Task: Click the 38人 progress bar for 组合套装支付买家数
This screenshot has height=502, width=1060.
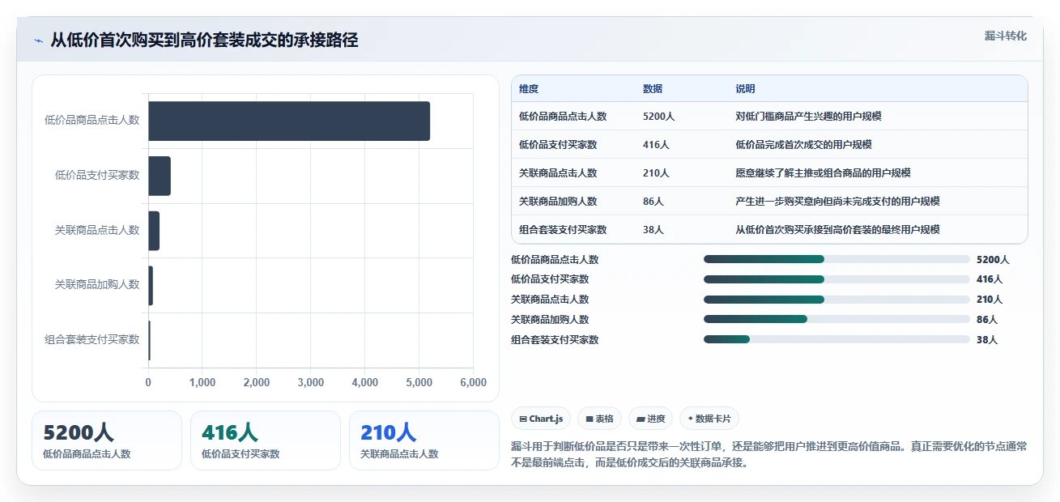Action: [x=837, y=339]
